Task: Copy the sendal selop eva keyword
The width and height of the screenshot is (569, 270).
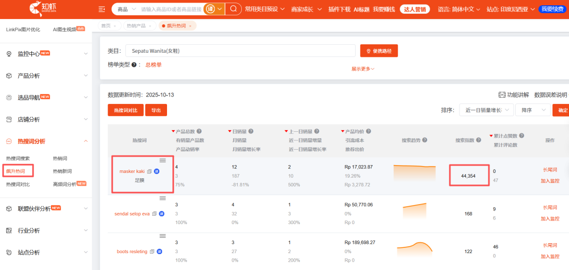Action: (154, 214)
